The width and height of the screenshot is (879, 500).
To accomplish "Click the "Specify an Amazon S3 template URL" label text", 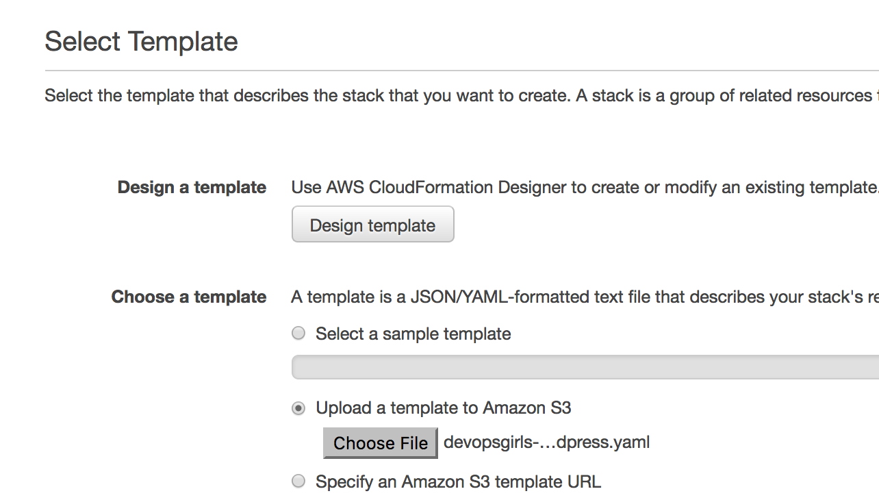I will 458,482.
